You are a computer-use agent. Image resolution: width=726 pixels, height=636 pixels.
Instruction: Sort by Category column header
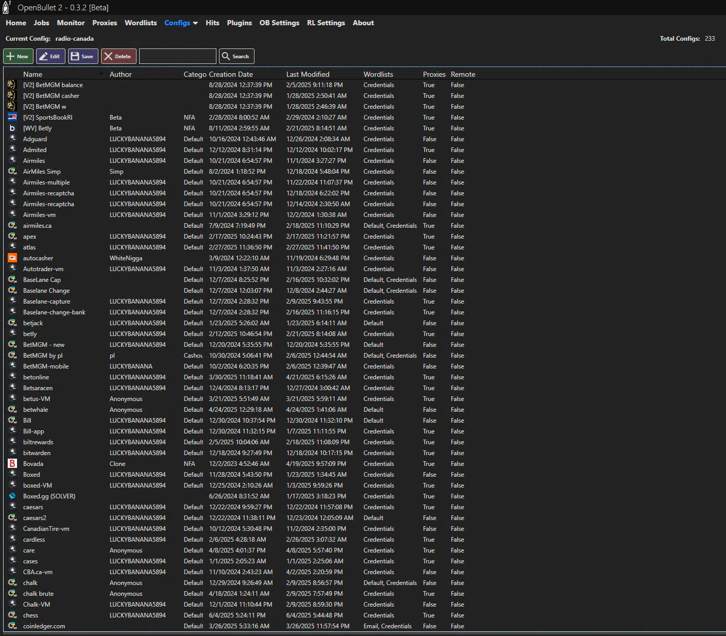(195, 74)
